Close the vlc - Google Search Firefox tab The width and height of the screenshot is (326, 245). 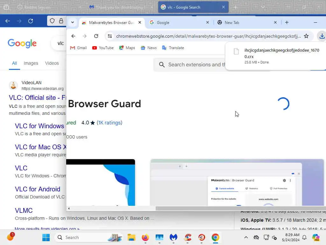tap(223, 7)
